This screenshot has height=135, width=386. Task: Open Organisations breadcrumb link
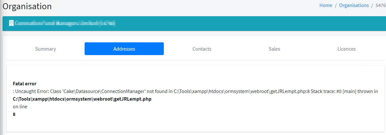[354, 5]
